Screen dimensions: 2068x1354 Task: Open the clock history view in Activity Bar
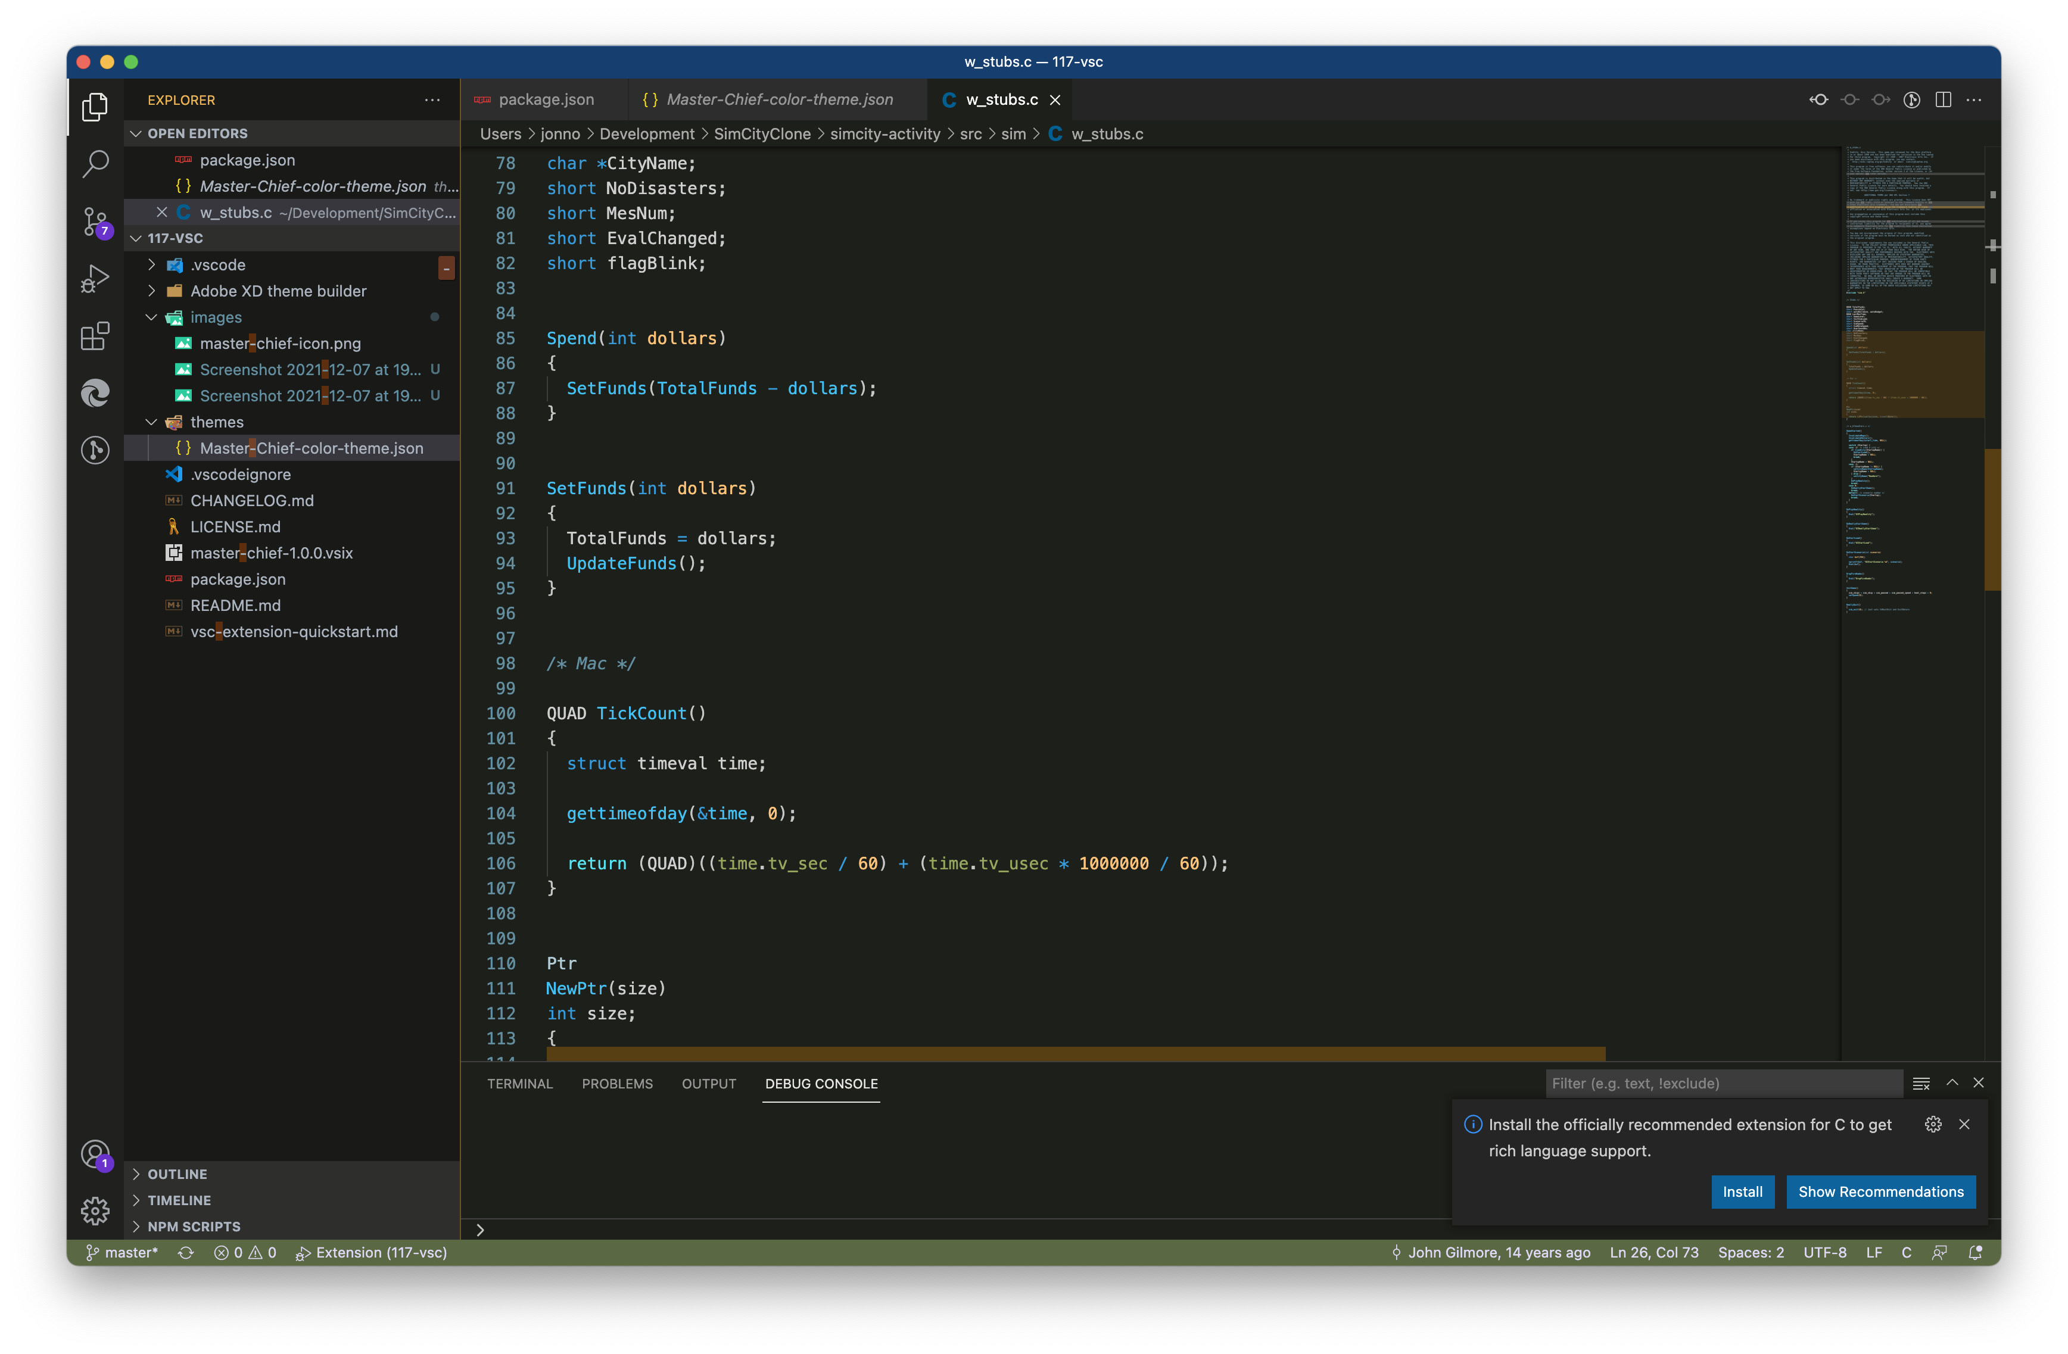point(95,450)
